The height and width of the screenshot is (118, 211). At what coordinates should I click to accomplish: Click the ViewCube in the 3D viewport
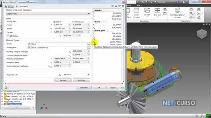[202, 34]
